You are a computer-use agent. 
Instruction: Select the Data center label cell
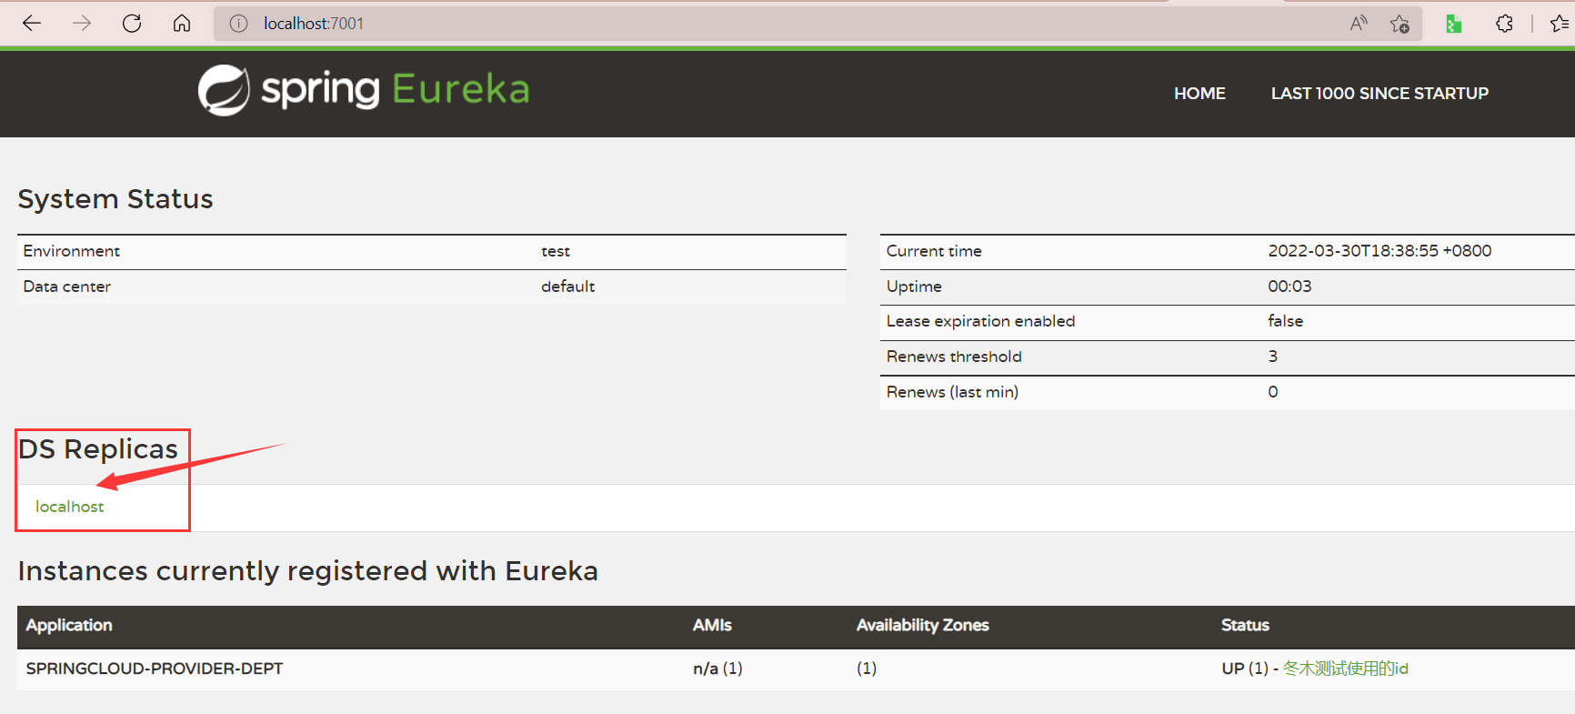(67, 287)
